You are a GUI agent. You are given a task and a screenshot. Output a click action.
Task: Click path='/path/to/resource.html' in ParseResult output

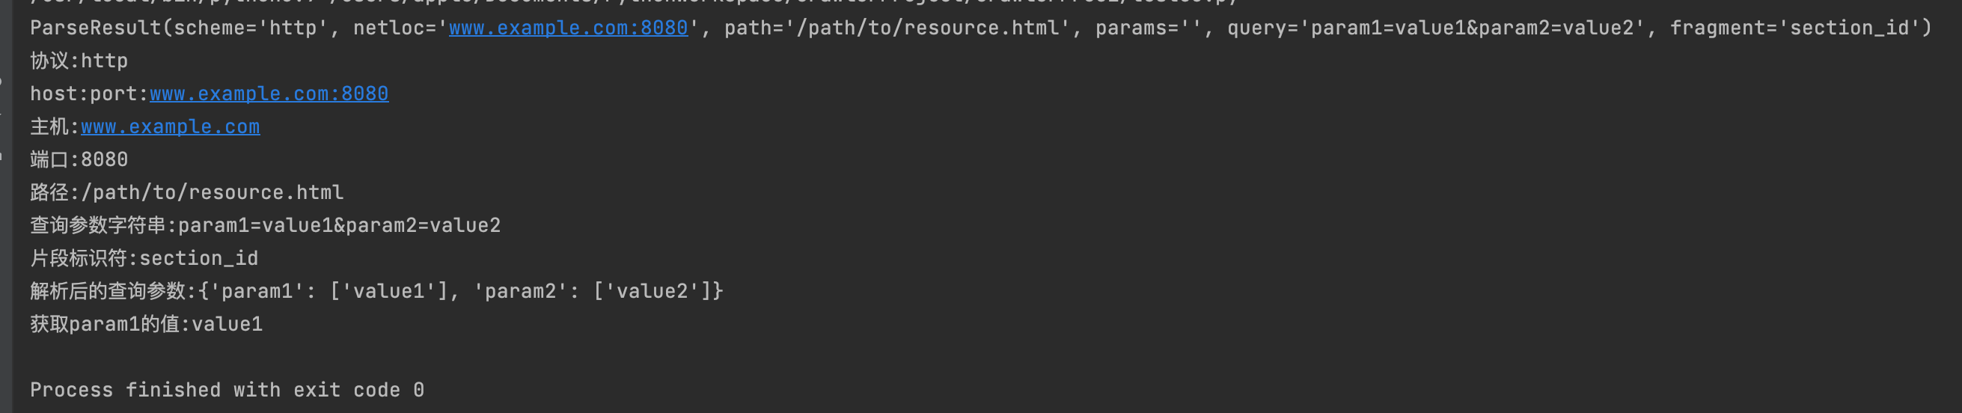click(x=896, y=28)
